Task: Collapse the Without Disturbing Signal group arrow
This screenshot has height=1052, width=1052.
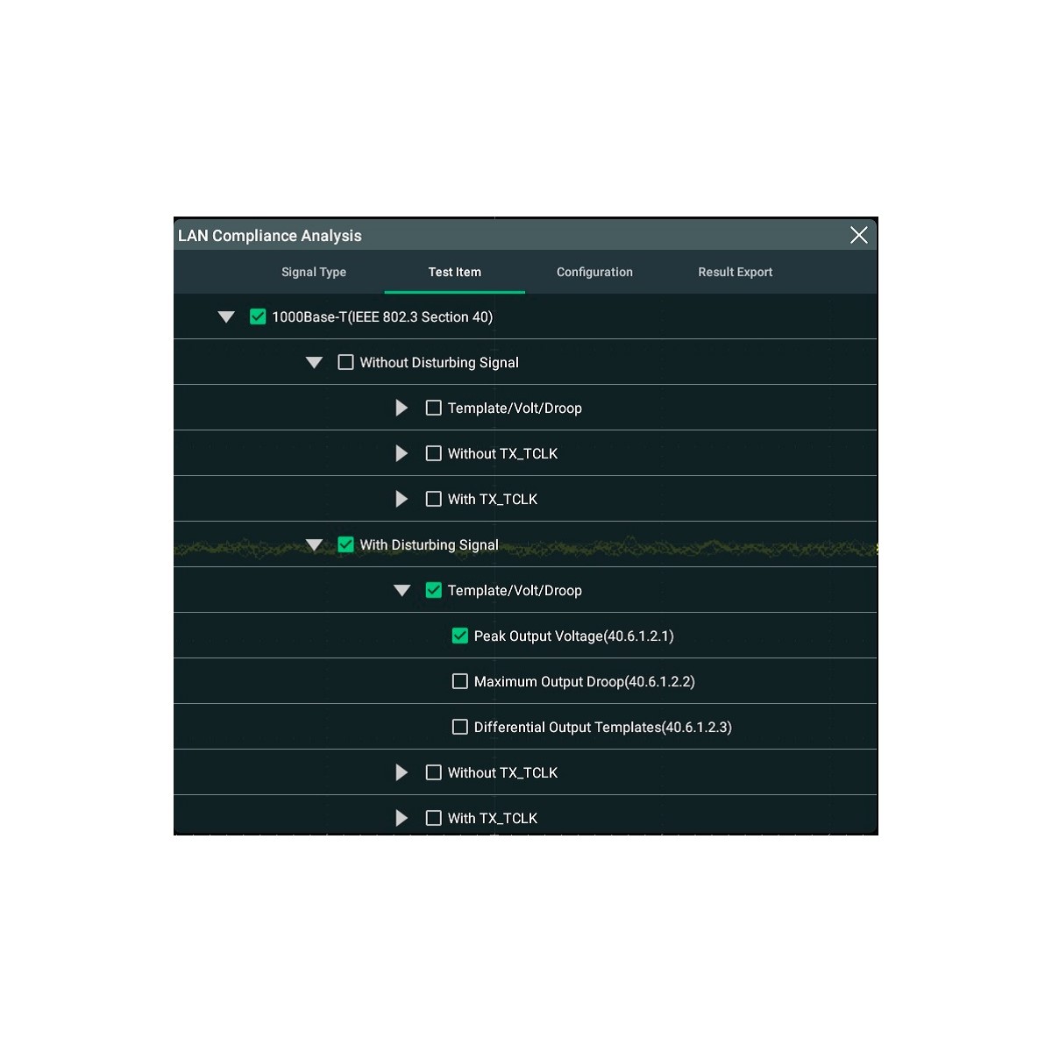Action: coord(314,363)
